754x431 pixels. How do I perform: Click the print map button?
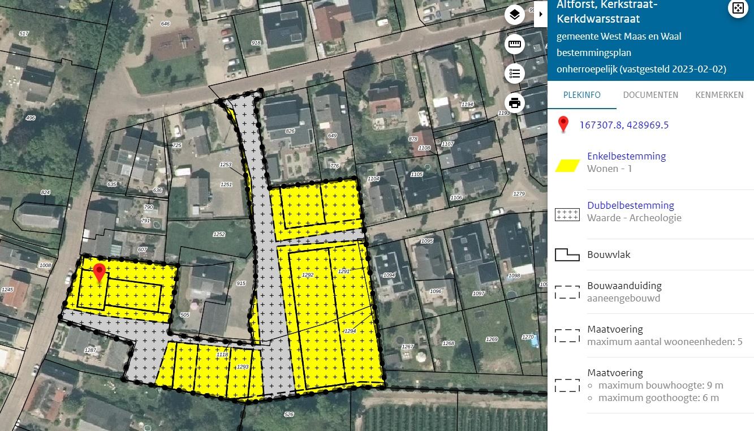tap(514, 103)
